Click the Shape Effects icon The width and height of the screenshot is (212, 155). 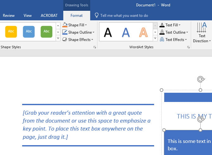65,39
